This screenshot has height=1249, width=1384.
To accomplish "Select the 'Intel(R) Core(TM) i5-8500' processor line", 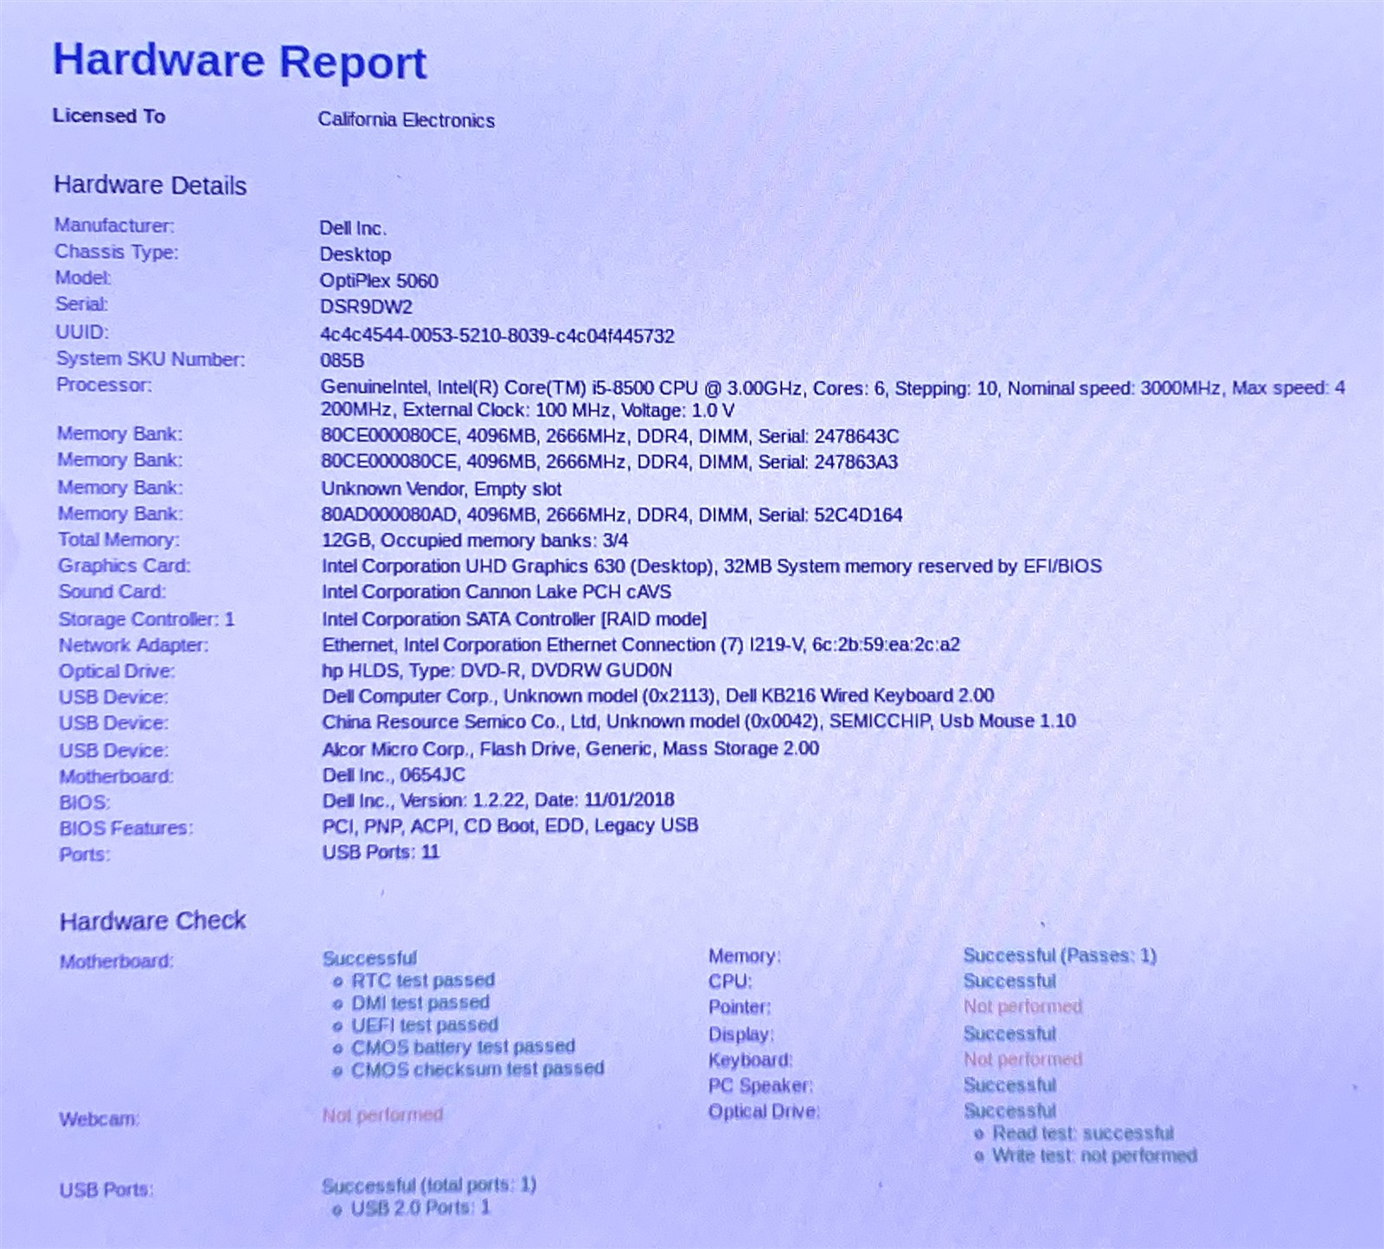I will [x=833, y=399].
